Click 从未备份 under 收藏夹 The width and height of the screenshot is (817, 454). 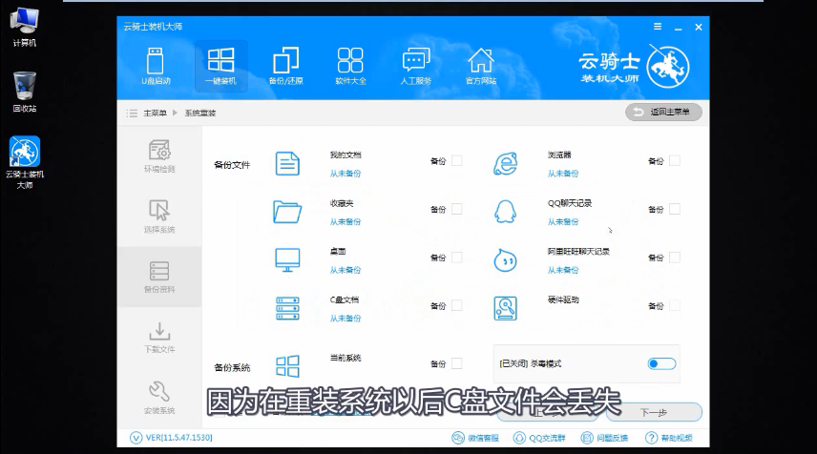(345, 222)
